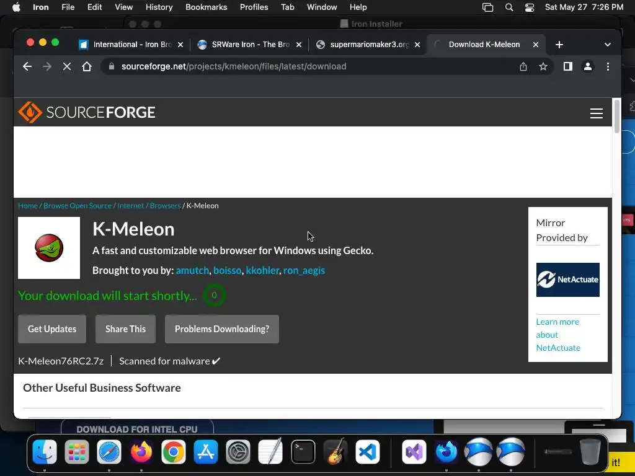This screenshot has height=476, width=635.
Task: Stop loading the page
Action: point(67,66)
